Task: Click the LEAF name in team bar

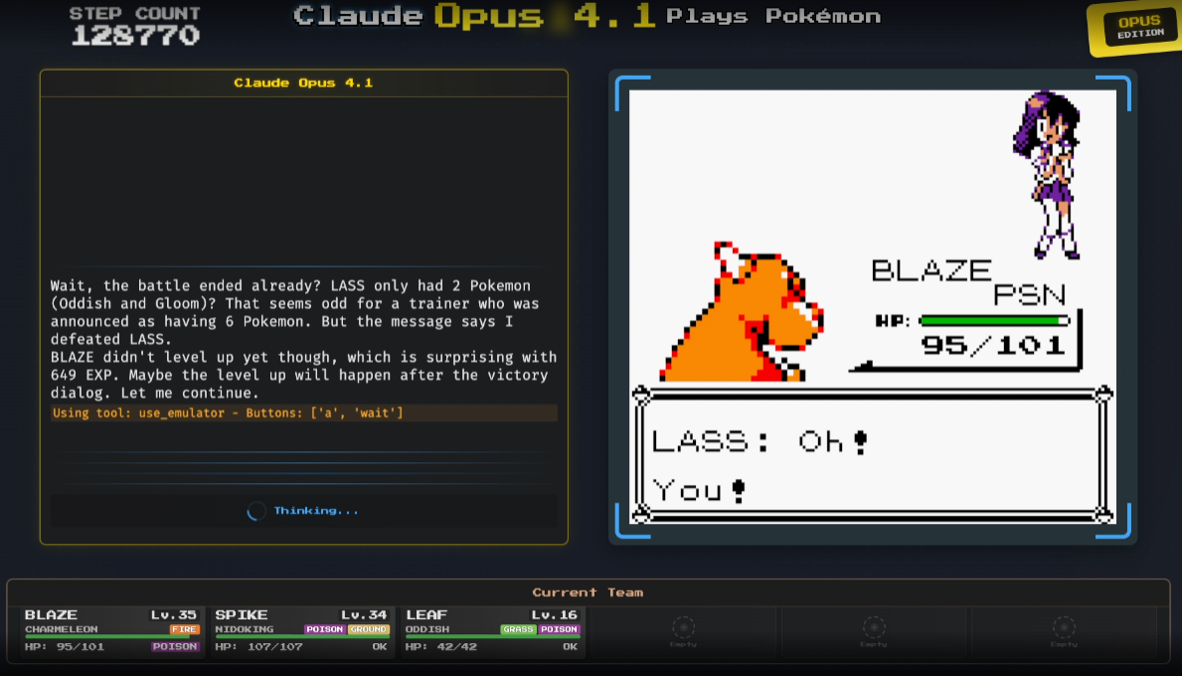Action: (x=426, y=615)
